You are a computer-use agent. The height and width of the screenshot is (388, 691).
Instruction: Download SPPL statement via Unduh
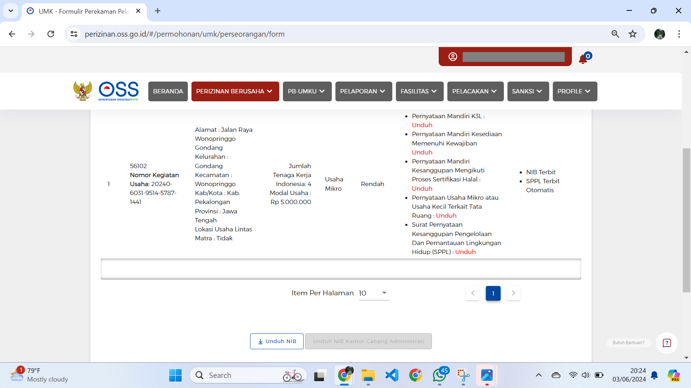[465, 252]
